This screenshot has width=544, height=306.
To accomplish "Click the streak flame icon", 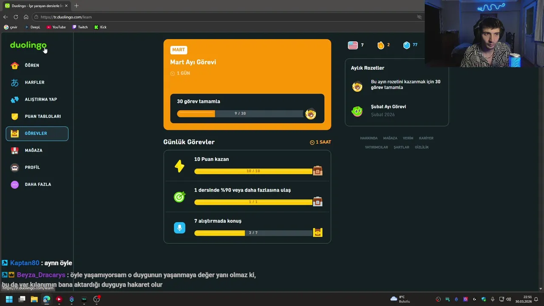I will click(381, 45).
